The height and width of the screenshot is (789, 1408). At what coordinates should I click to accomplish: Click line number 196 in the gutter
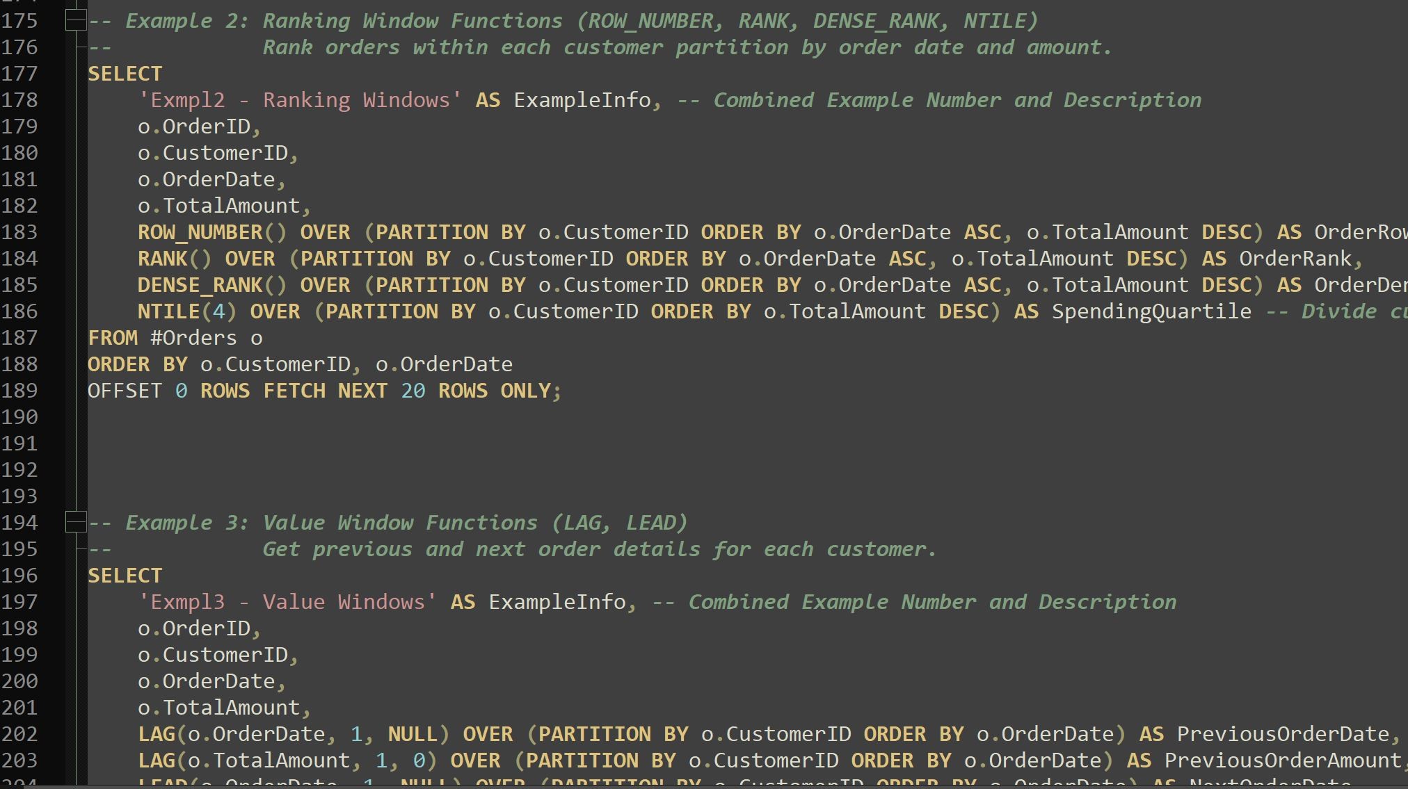click(x=19, y=576)
